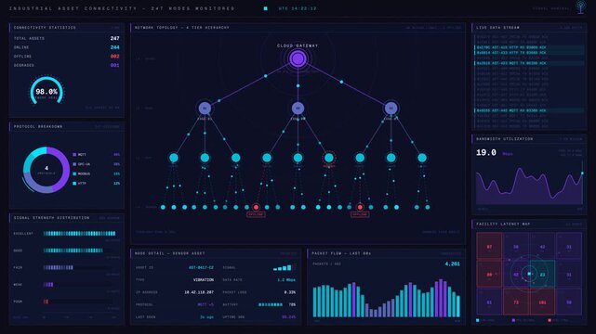The image size is (596, 334).
Task: Click the bandwidth reading 19.0
Action: (486, 152)
